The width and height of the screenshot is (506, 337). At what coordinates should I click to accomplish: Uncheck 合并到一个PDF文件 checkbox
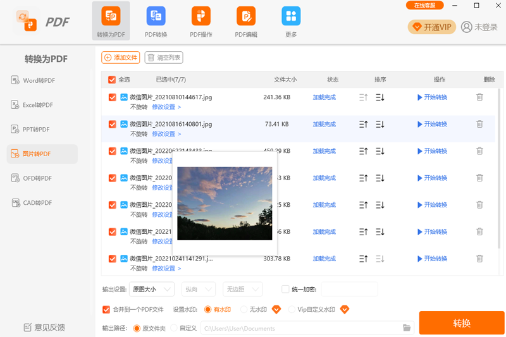(x=106, y=309)
